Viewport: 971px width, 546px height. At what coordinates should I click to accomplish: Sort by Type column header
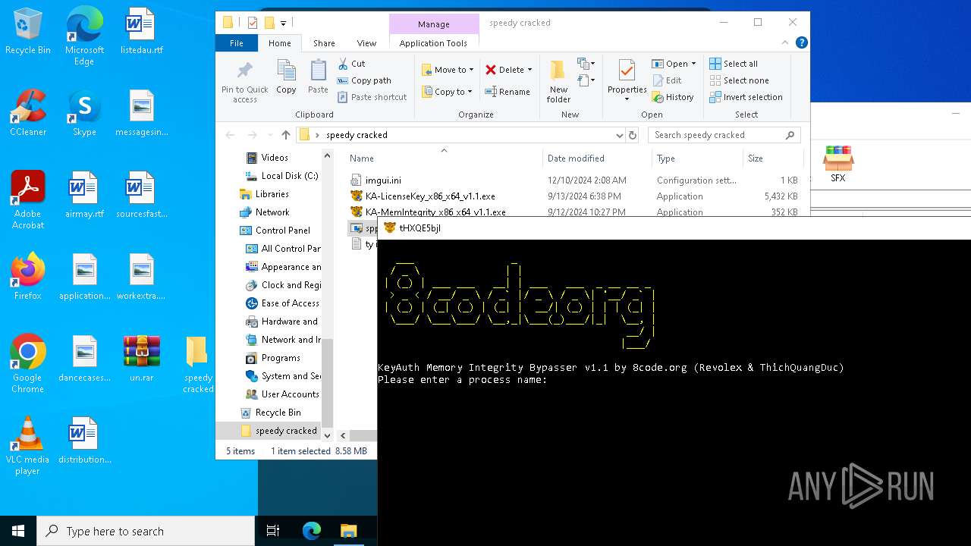click(x=697, y=158)
